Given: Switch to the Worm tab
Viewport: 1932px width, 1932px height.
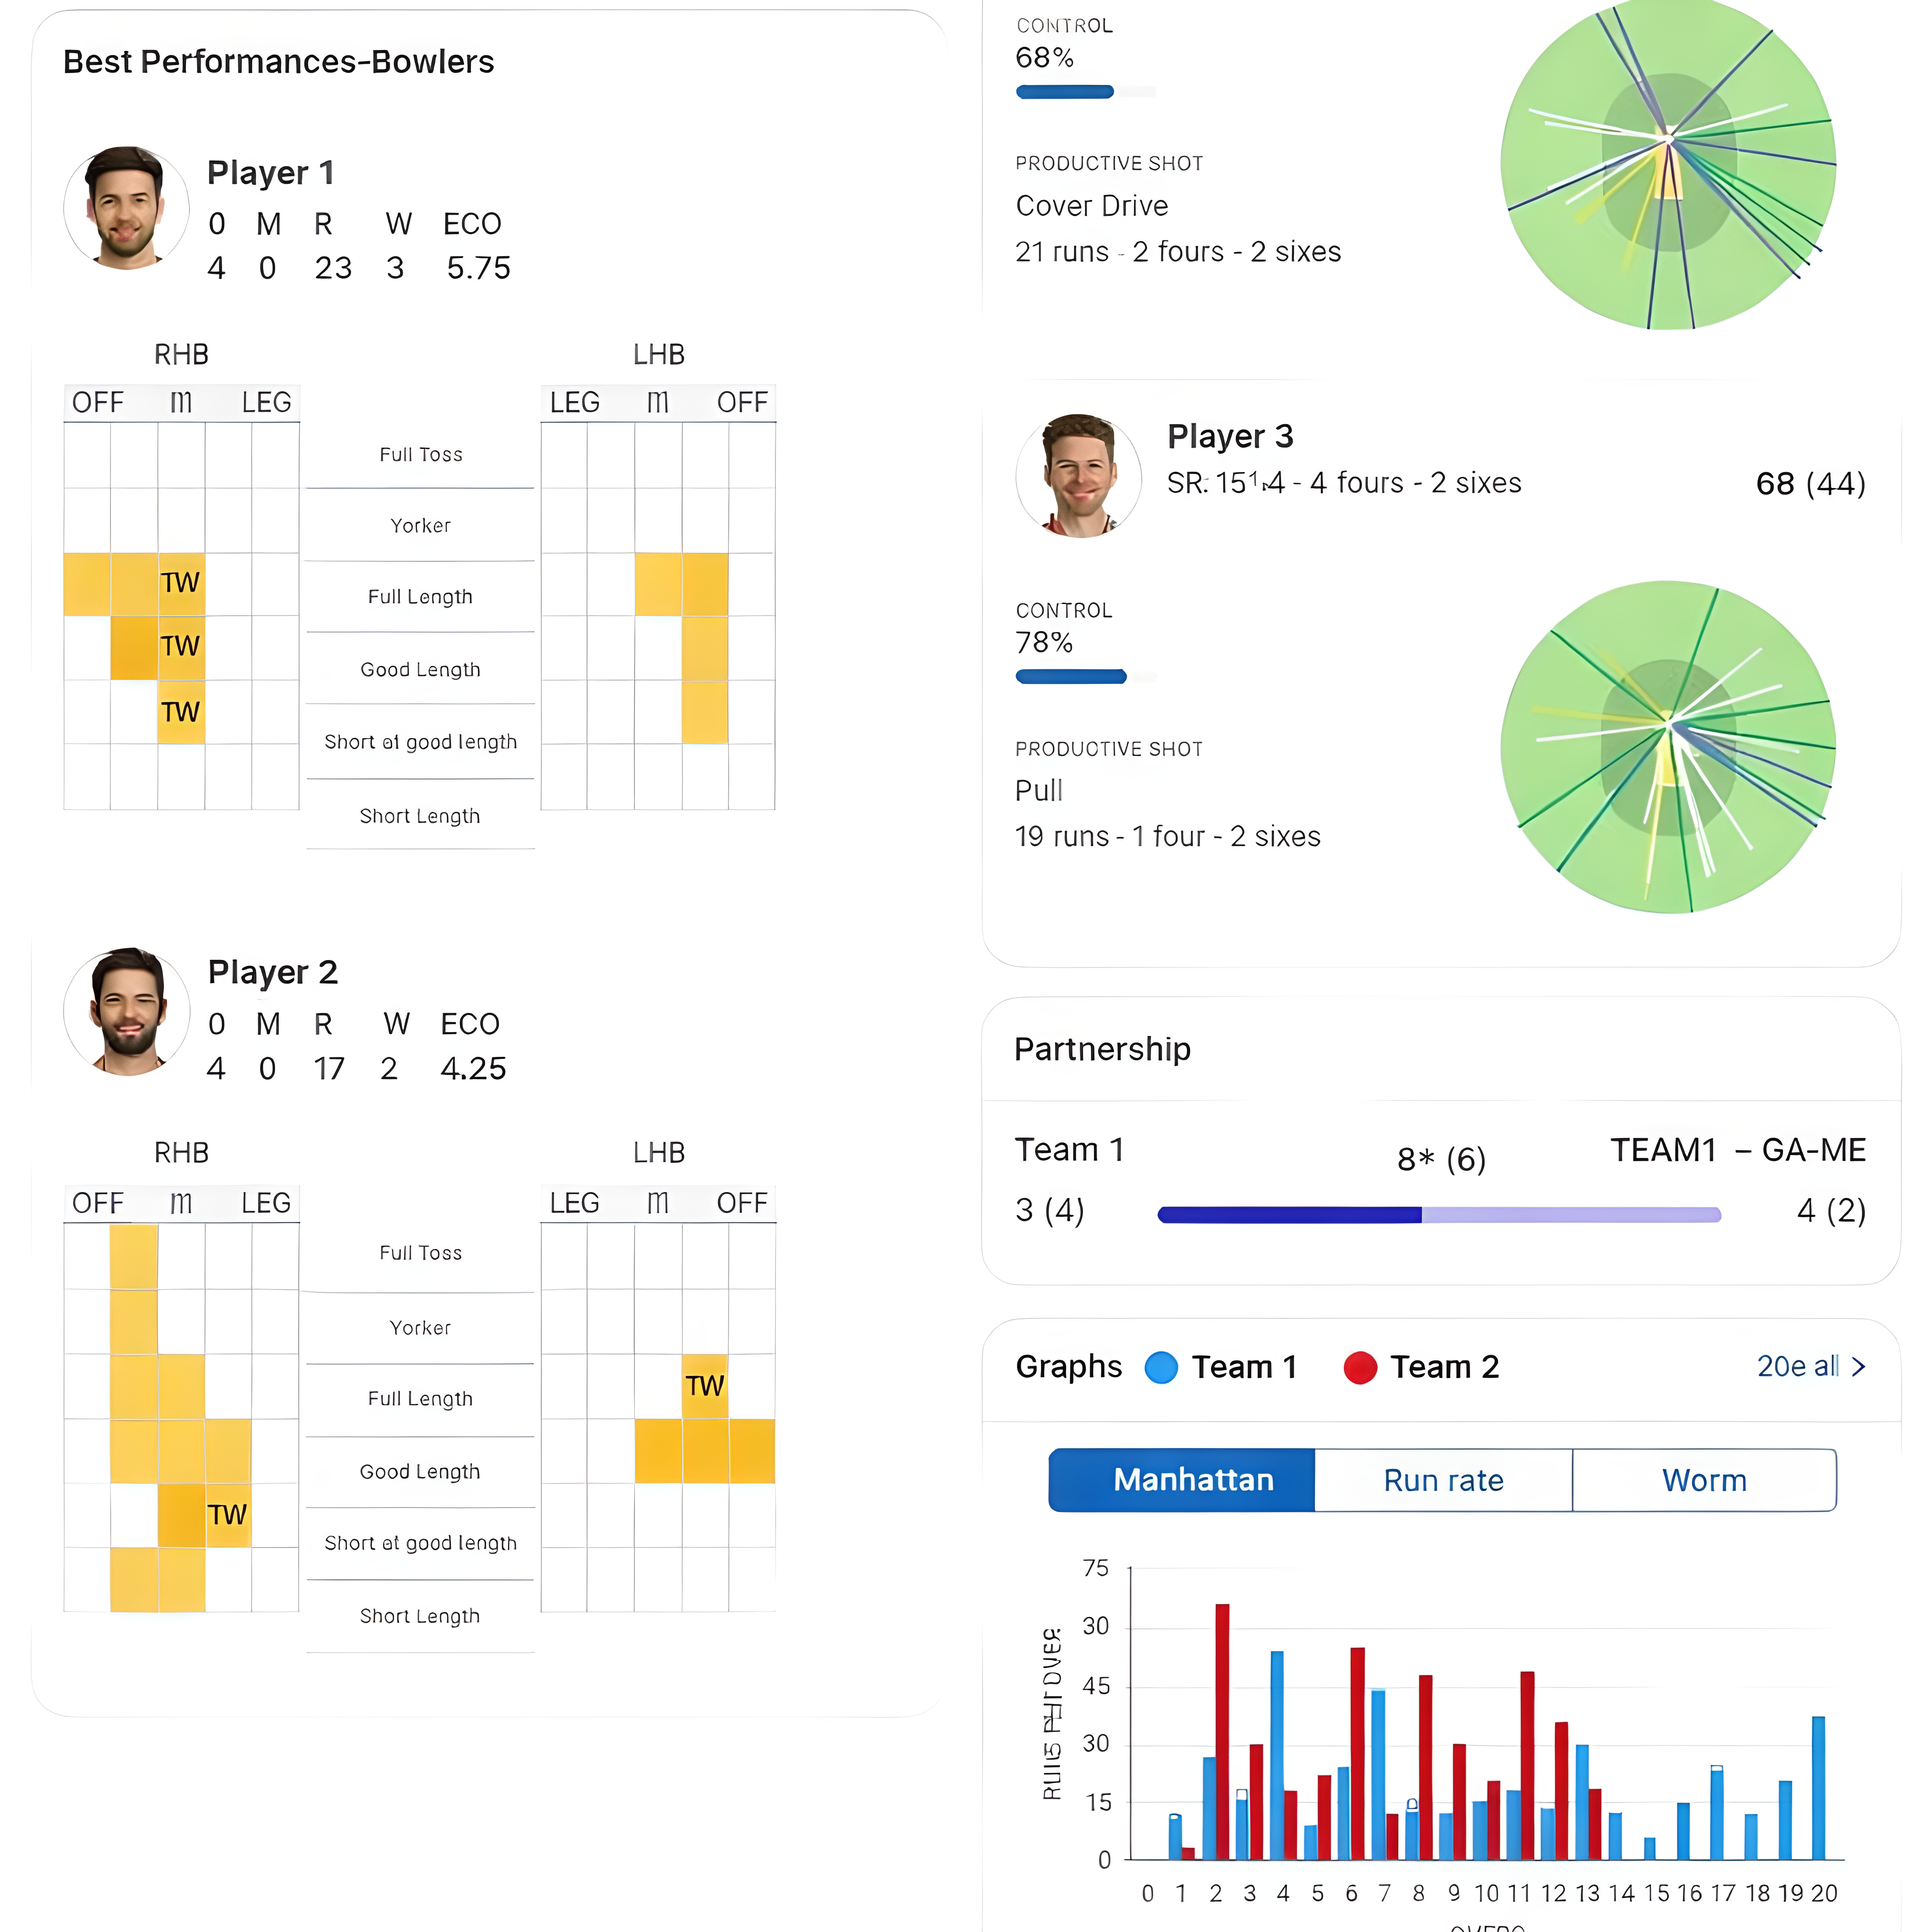Looking at the screenshot, I should 1704,1480.
